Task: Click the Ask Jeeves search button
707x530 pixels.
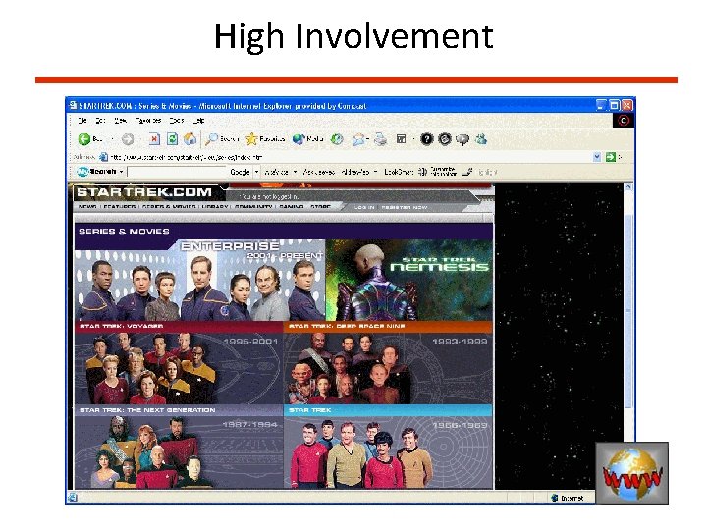Action: pos(319,172)
